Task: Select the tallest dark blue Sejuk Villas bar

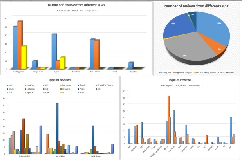Action: coord(57,128)
